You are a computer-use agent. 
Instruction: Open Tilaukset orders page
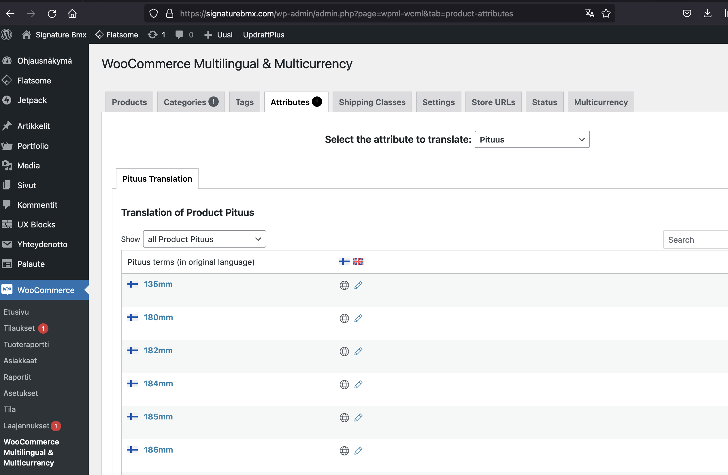(x=19, y=328)
